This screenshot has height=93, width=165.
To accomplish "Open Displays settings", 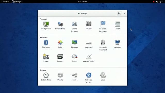I will click(75, 44).
